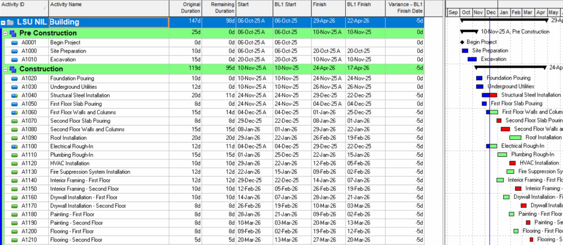
Task: Collapse the Pre Construction WBS group
Action: (5, 33)
